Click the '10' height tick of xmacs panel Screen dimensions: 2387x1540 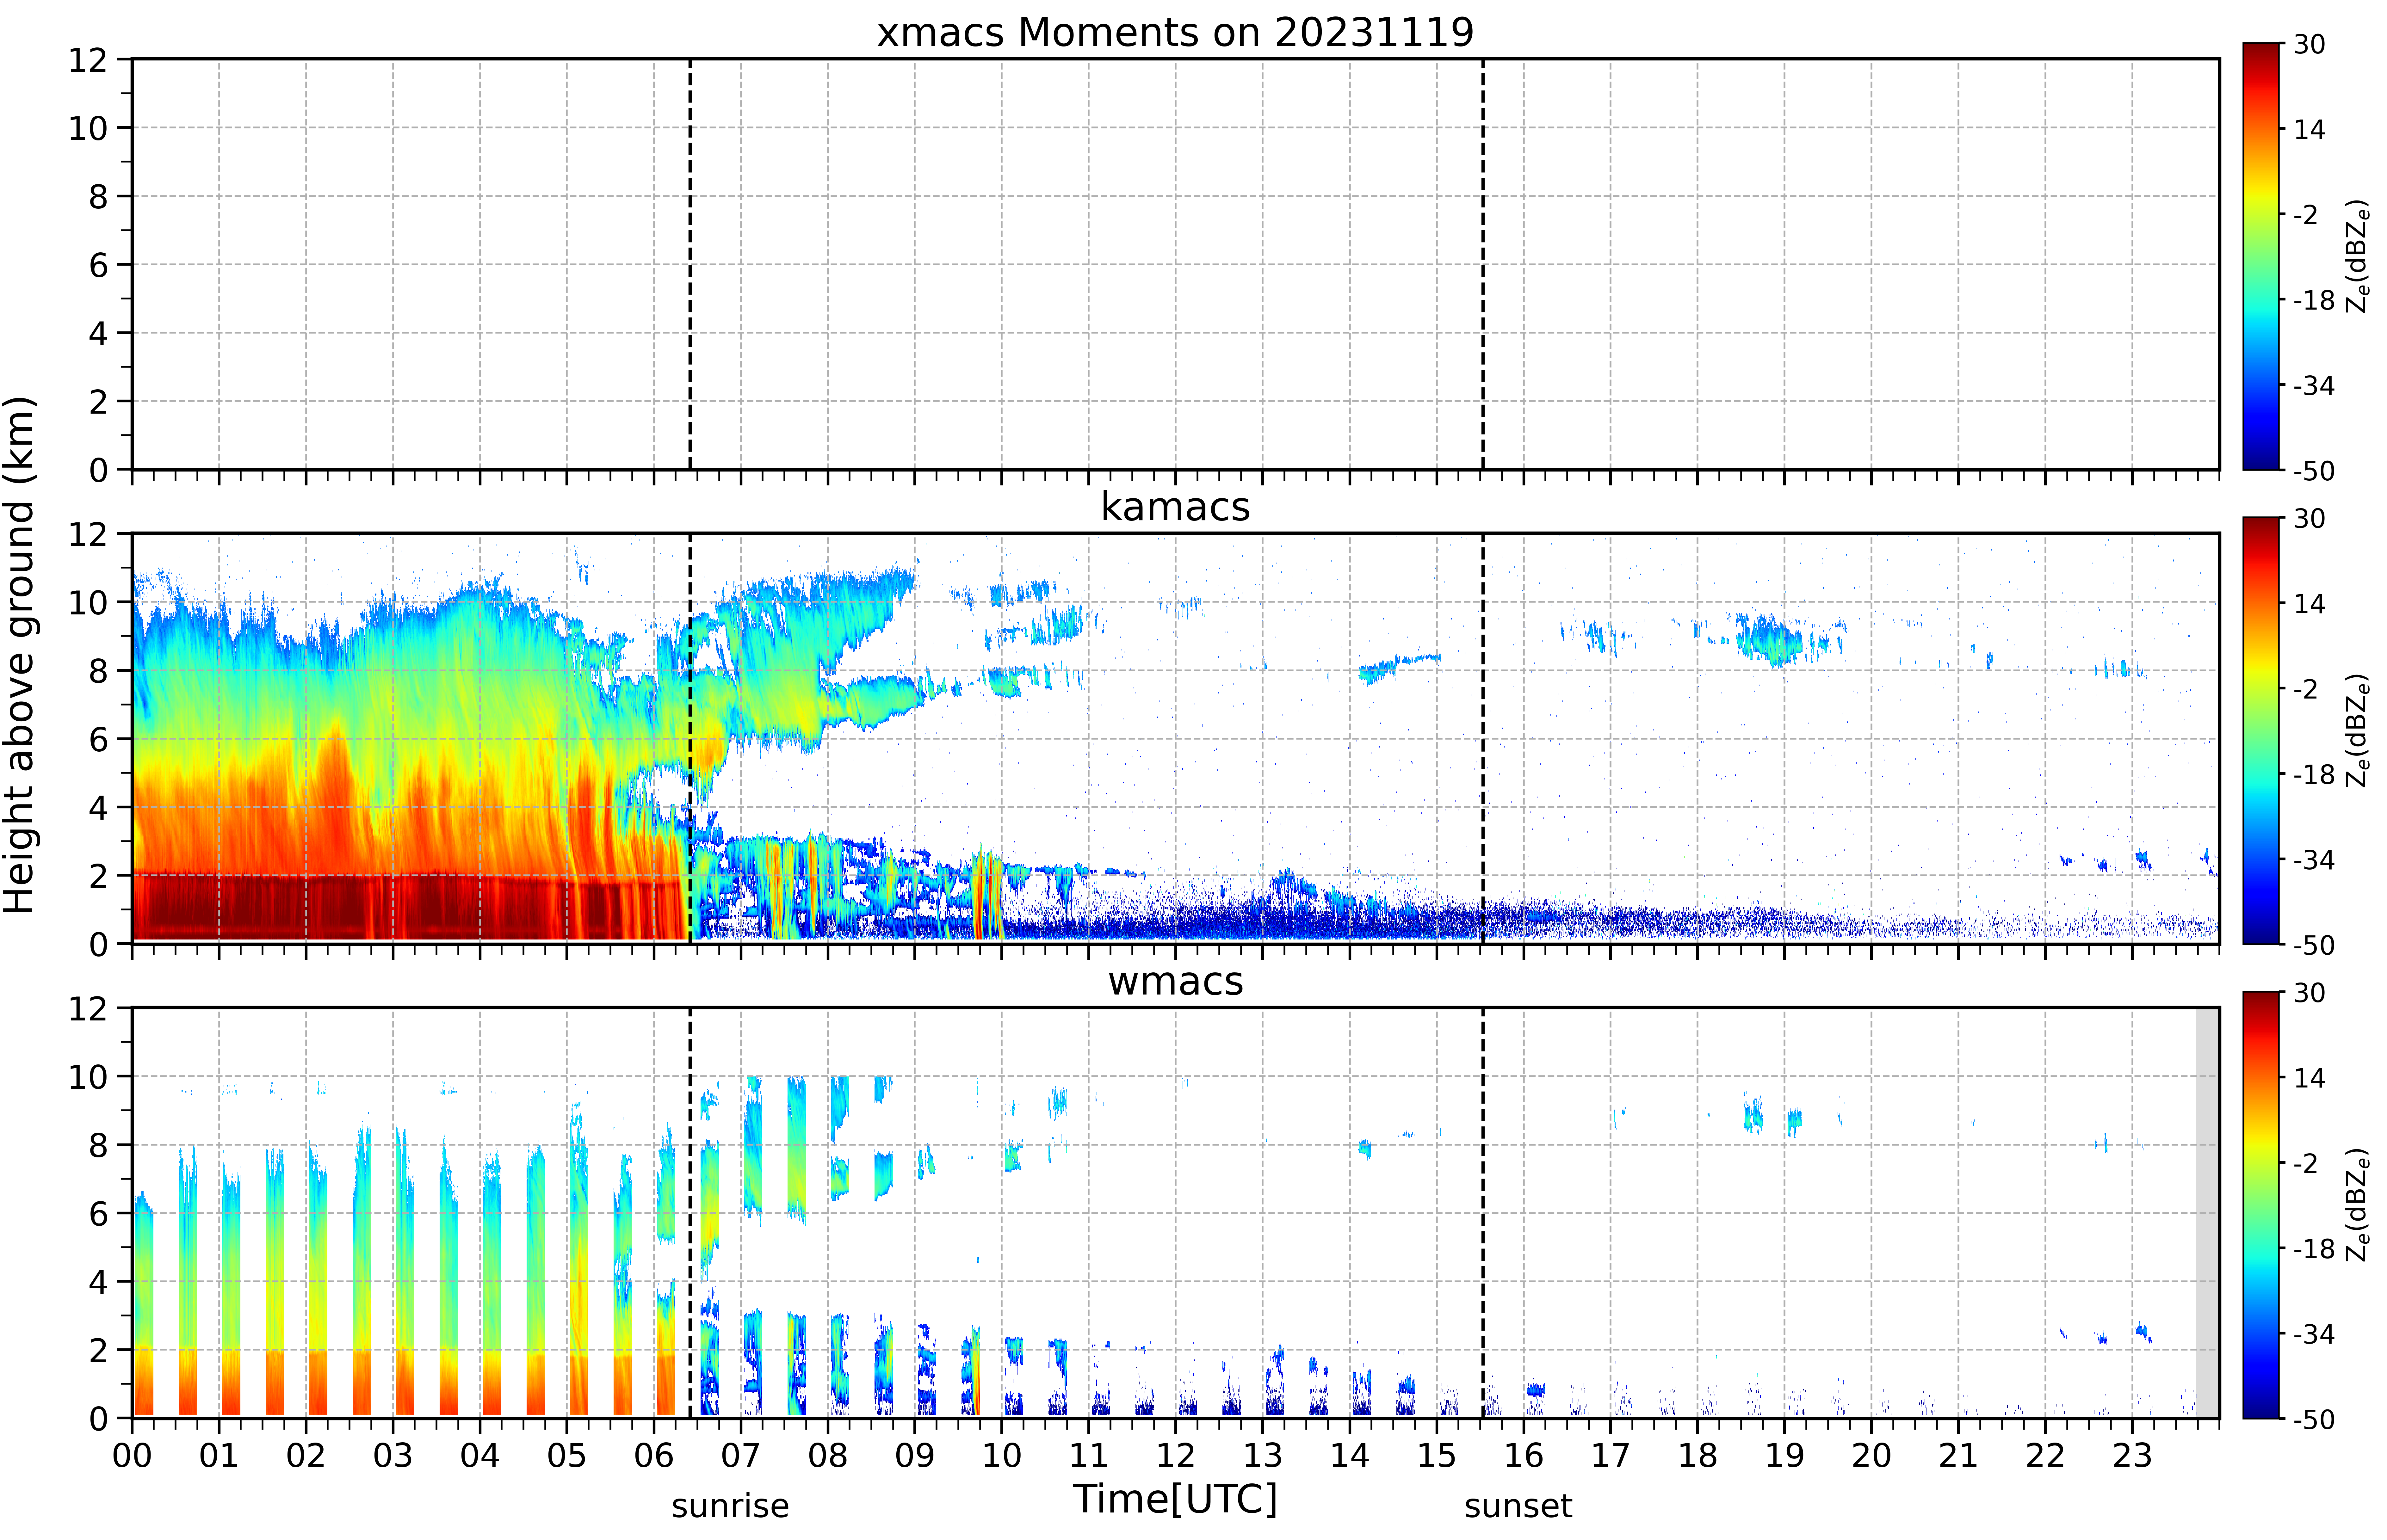pyautogui.click(x=88, y=128)
